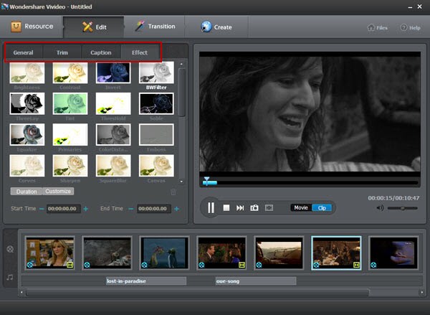Apply the Tint effect
This screenshot has width=430, height=315.
70,103
